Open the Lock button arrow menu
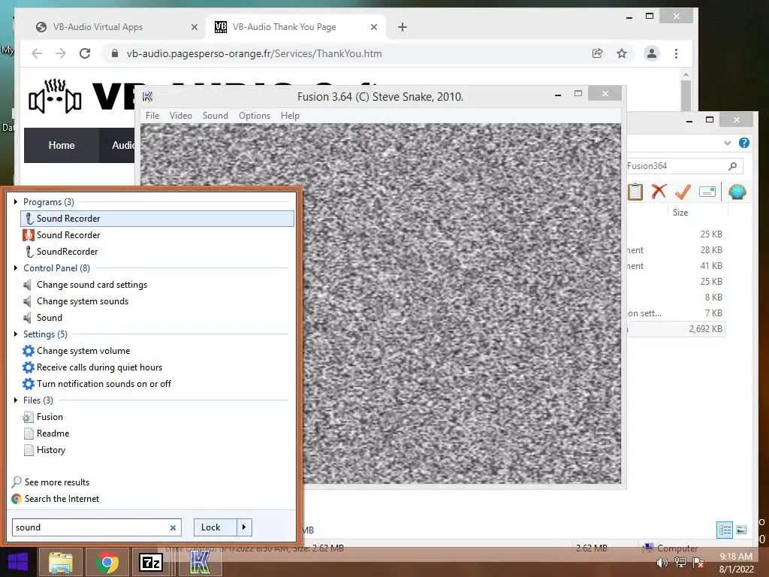The image size is (769, 577). pos(244,527)
